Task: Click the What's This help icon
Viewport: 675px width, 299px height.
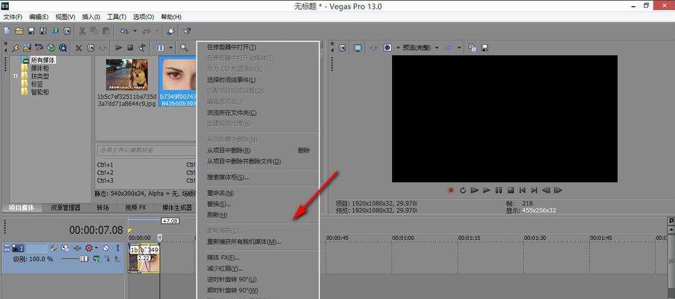Action: [x=187, y=31]
